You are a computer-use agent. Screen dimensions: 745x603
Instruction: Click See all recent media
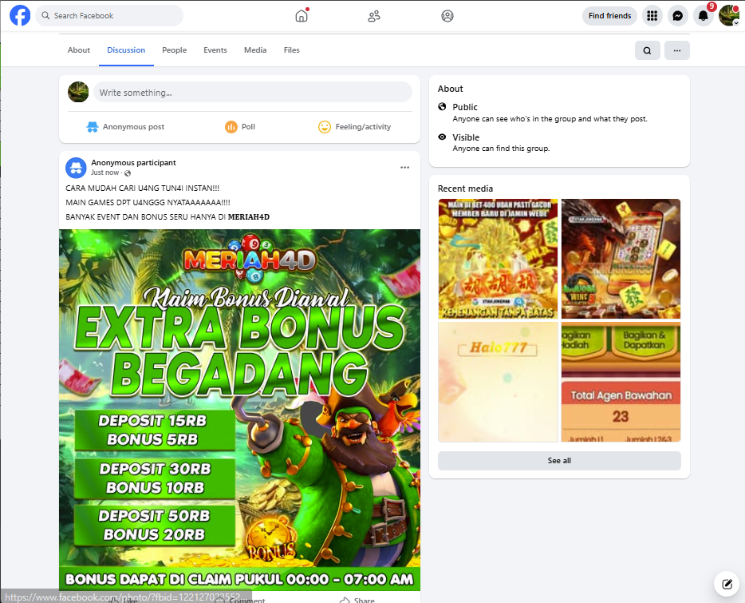pyautogui.click(x=559, y=460)
